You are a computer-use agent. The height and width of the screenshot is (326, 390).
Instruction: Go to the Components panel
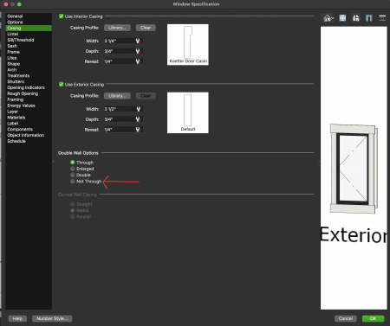point(29,129)
